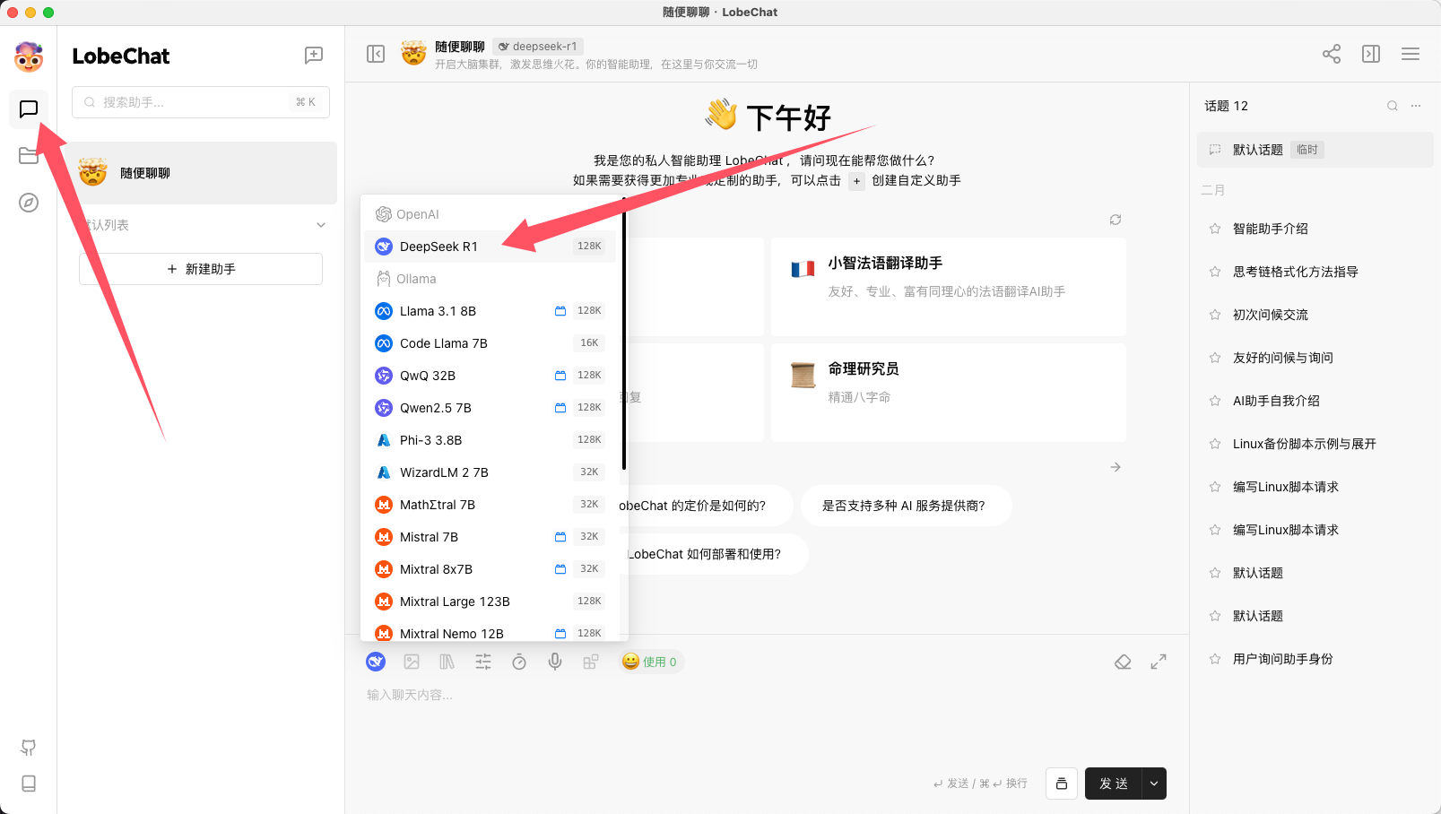Open model parameter sliders settings
This screenshot has height=814, width=1441.
pos(483,662)
